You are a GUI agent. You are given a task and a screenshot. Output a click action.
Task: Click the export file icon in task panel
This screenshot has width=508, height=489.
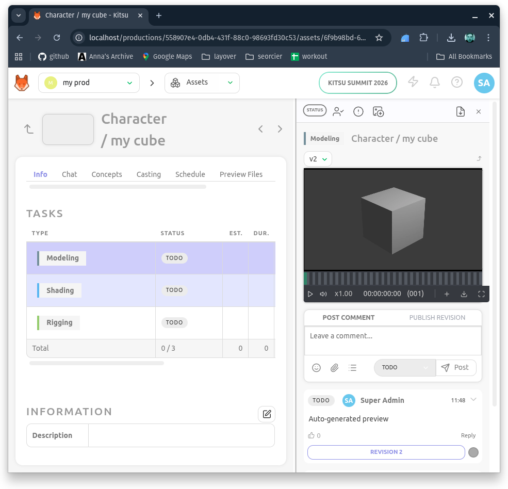tap(461, 111)
